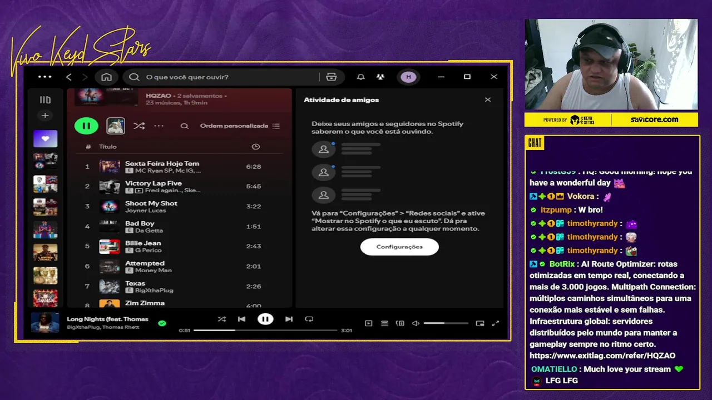Toggle repeat in the player bar
This screenshot has height=400, width=712.
[x=309, y=319]
